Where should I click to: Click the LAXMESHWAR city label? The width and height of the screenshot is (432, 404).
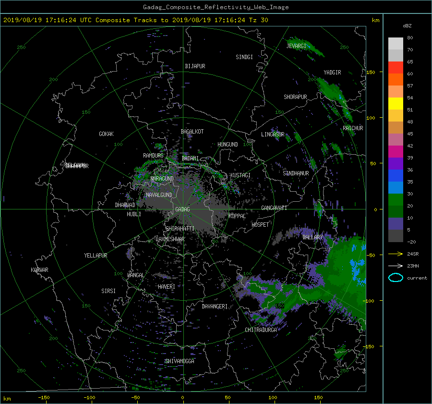[x=170, y=239]
